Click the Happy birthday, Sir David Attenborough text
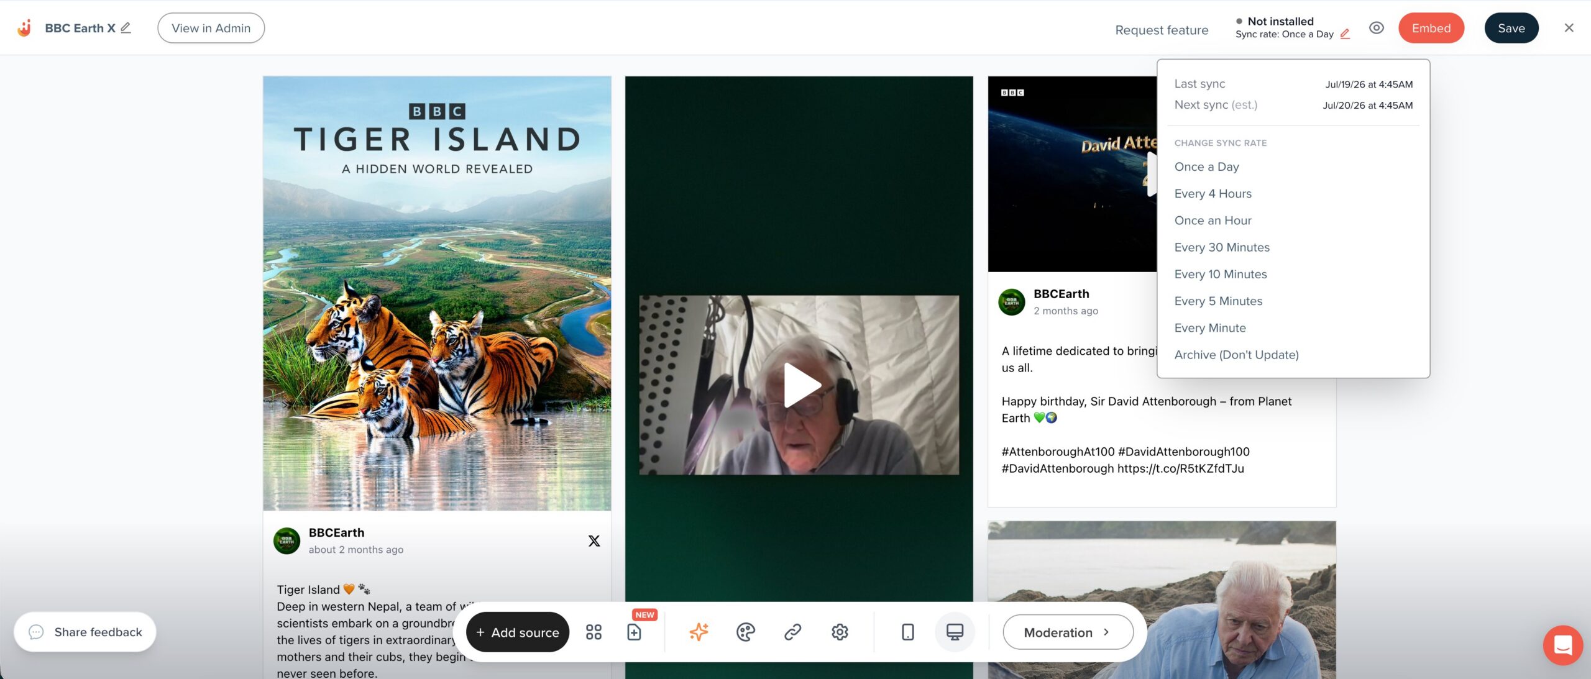 [1147, 410]
